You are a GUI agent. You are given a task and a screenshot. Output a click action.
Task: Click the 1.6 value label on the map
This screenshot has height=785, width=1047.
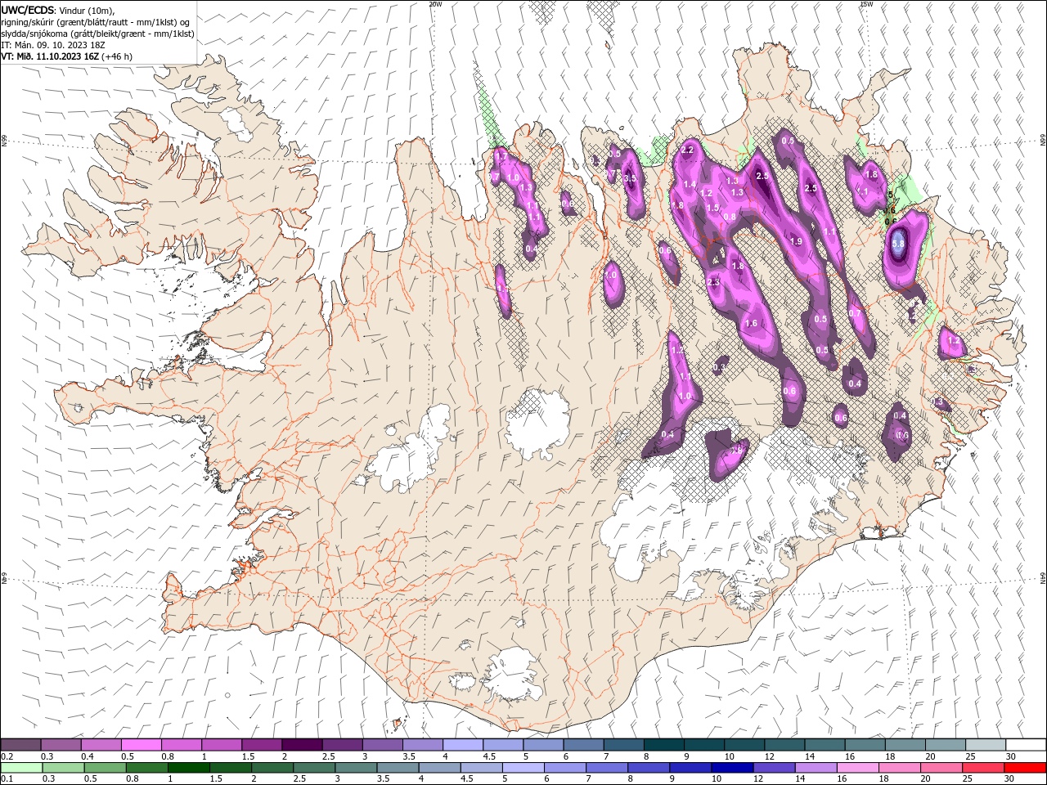751,324
